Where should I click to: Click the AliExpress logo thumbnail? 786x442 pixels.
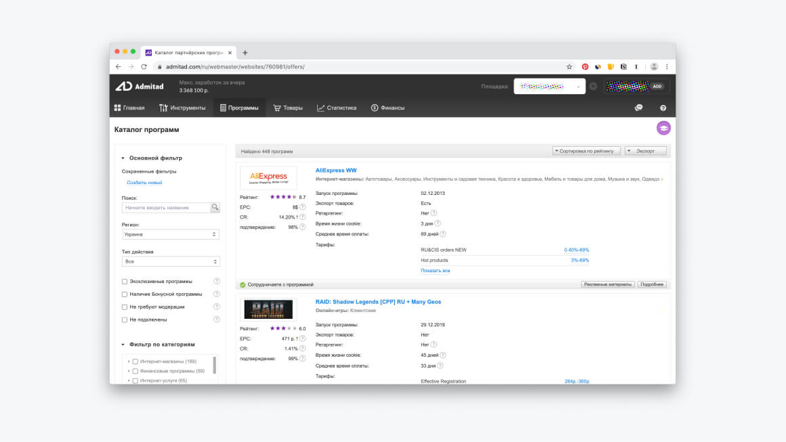tap(268, 178)
